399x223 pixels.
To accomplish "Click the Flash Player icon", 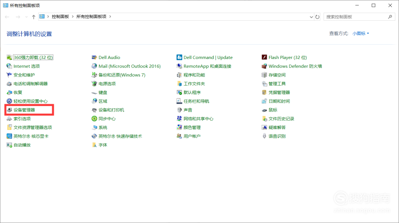I will tap(264, 58).
